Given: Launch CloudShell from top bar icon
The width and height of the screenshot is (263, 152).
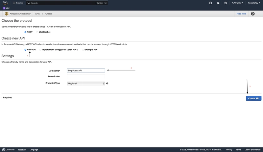Looking at the screenshot, I should pos(210,3).
